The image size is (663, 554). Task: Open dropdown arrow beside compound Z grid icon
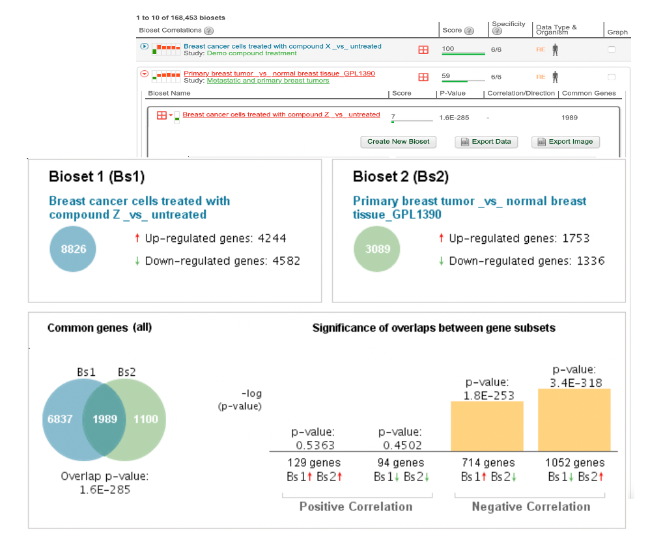click(x=171, y=115)
